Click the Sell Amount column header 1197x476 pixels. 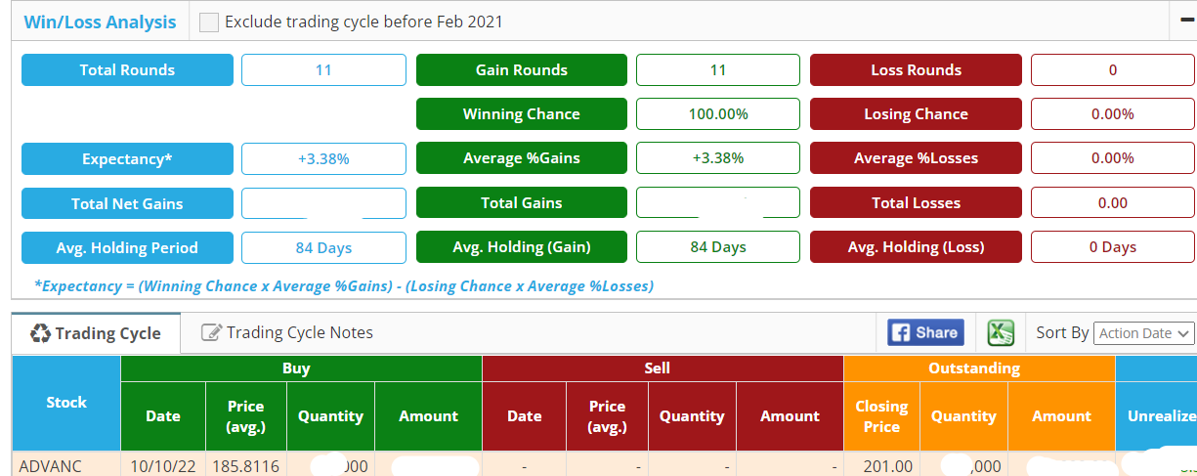[x=790, y=416]
